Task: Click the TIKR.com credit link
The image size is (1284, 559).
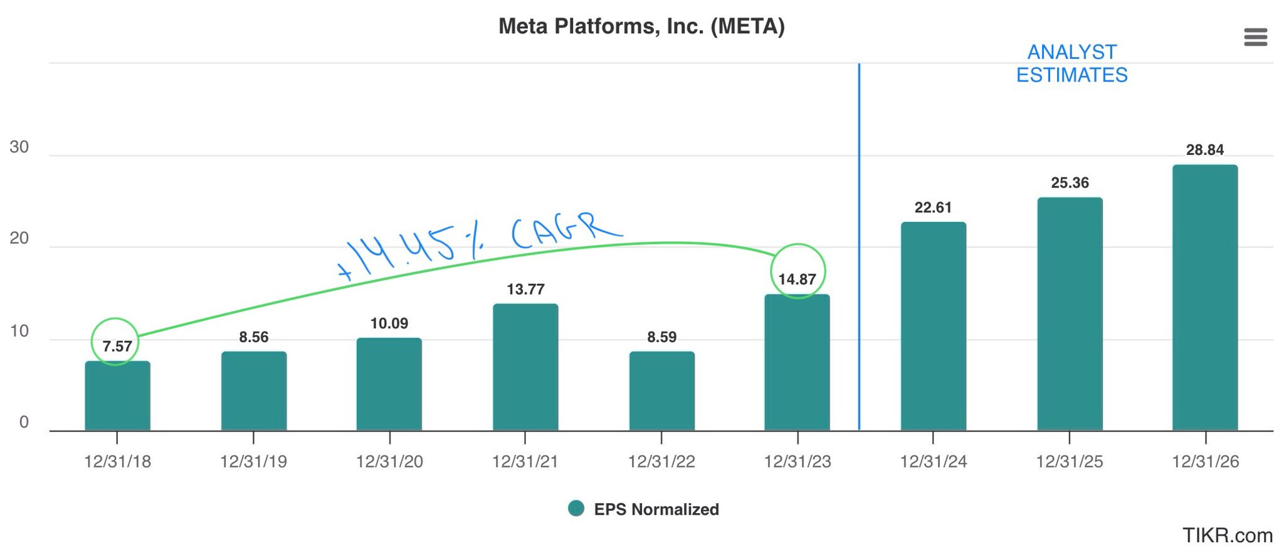Action: click(1227, 535)
